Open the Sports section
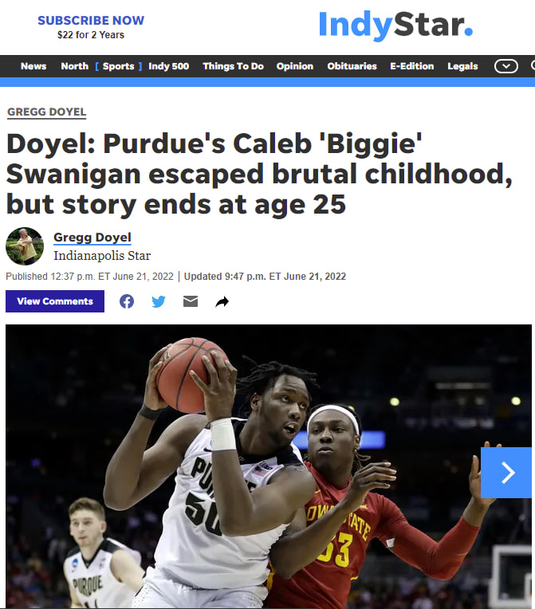Screen dimensions: 535x609 [119, 66]
